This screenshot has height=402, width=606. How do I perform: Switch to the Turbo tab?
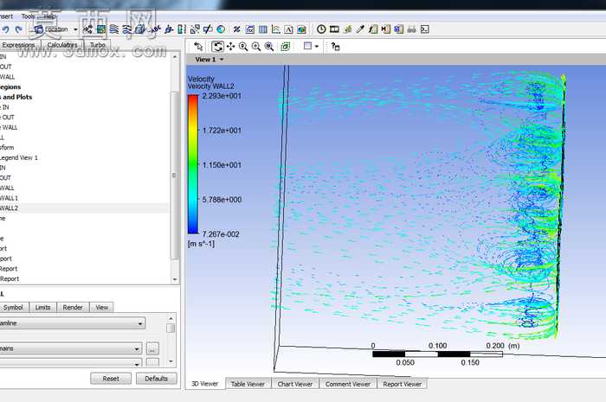[x=97, y=45]
